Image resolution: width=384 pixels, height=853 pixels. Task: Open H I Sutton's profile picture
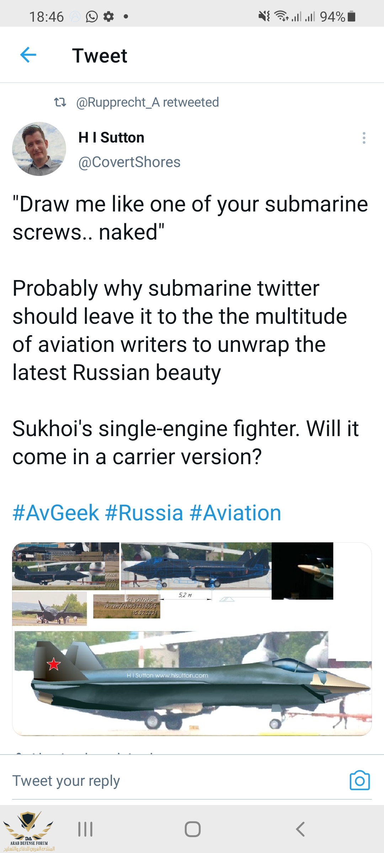pos(39,149)
